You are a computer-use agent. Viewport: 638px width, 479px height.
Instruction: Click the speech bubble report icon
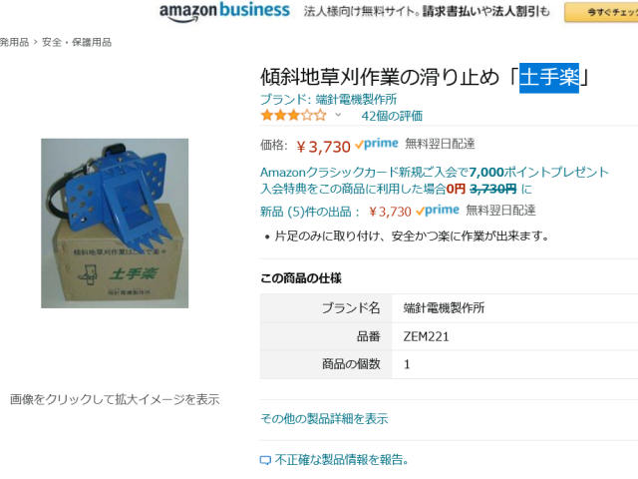point(265,460)
